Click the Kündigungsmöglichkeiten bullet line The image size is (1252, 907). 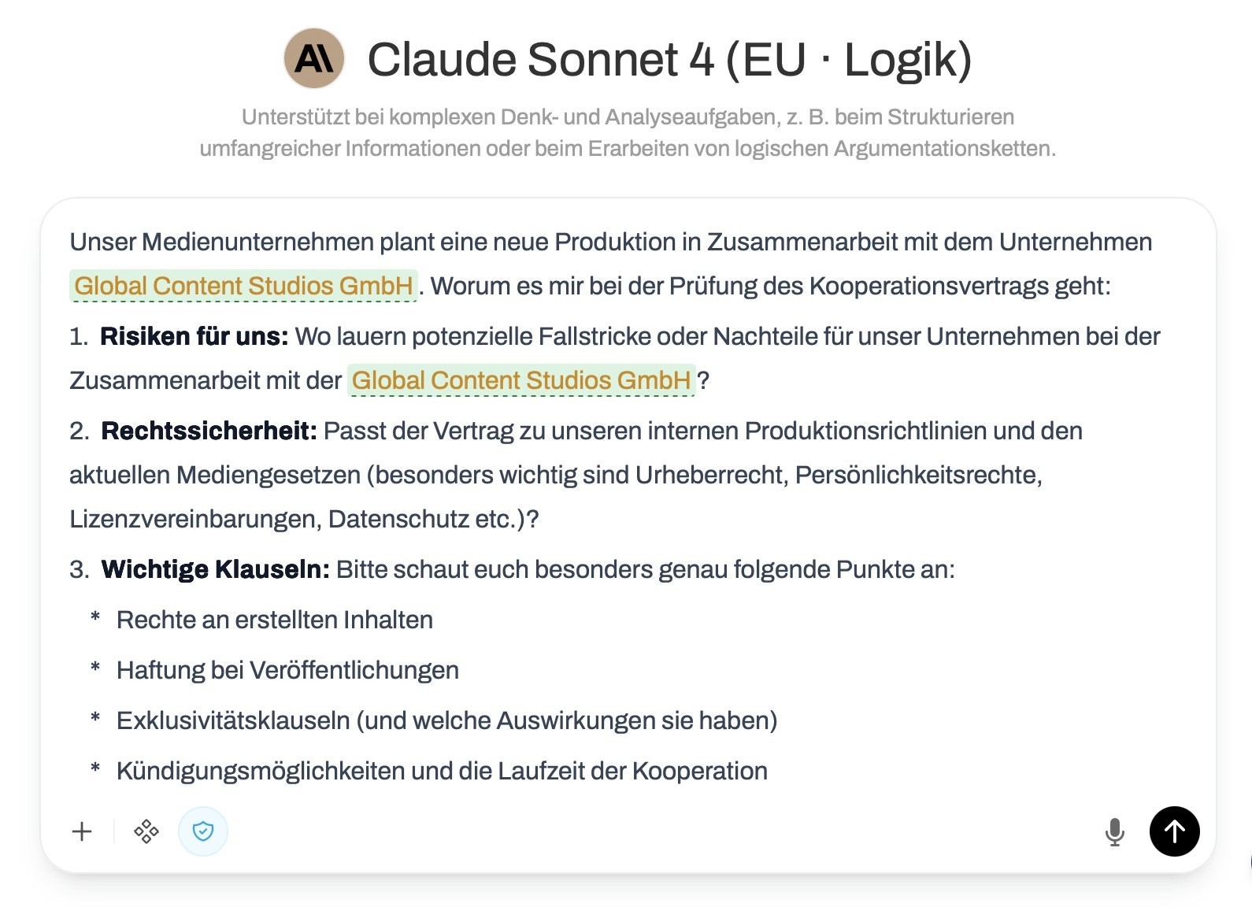click(442, 771)
